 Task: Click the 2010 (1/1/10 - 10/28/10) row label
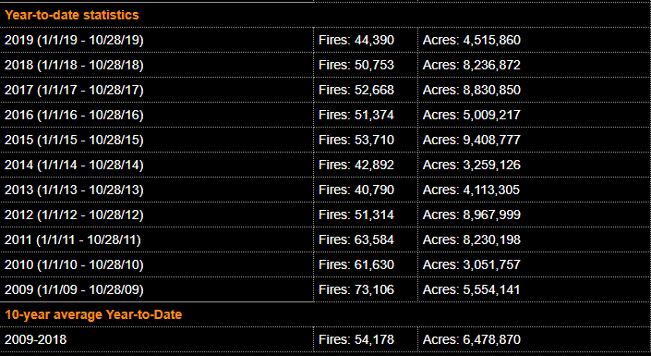click(x=74, y=264)
